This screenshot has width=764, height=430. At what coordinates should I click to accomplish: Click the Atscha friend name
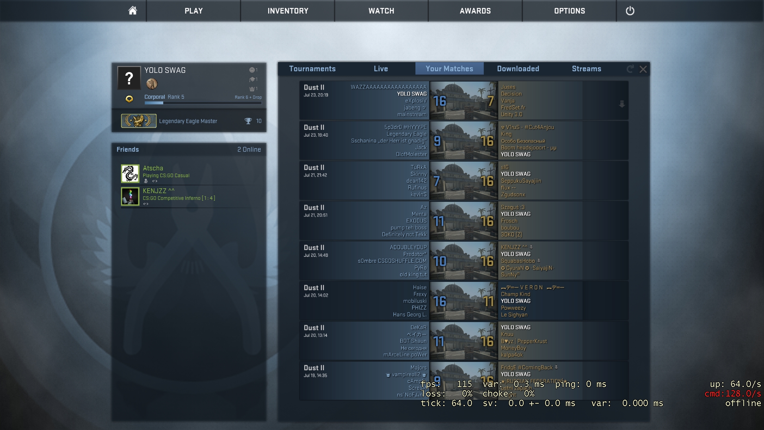(153, 168)
